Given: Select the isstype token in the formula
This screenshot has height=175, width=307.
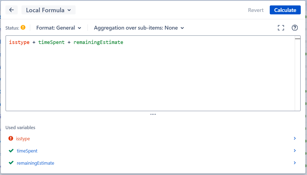Looking at the screenshot, I should coord(19,42).
